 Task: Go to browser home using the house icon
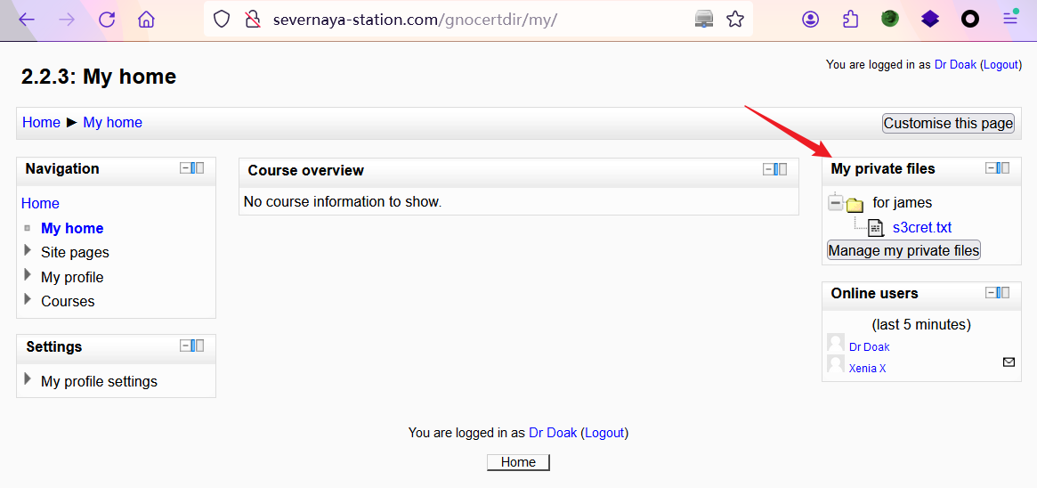click(147, 19)
